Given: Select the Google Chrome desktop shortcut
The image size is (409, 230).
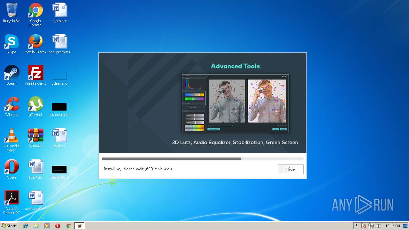Looking at the screenshot, I should coord(35,15).
